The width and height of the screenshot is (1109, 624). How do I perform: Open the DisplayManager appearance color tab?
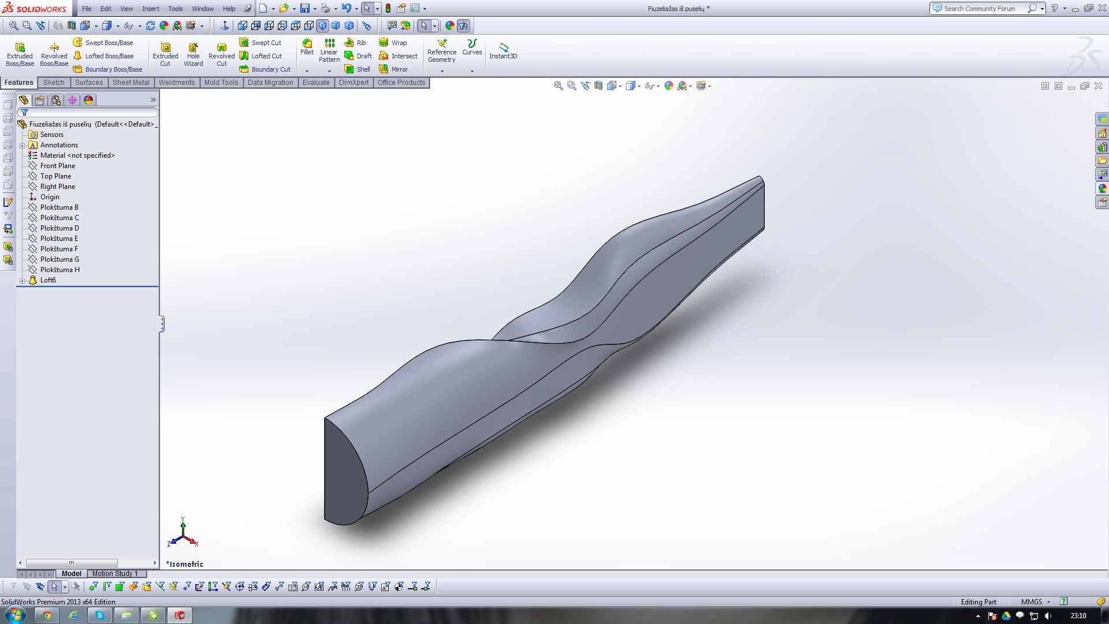click(88, 100)
